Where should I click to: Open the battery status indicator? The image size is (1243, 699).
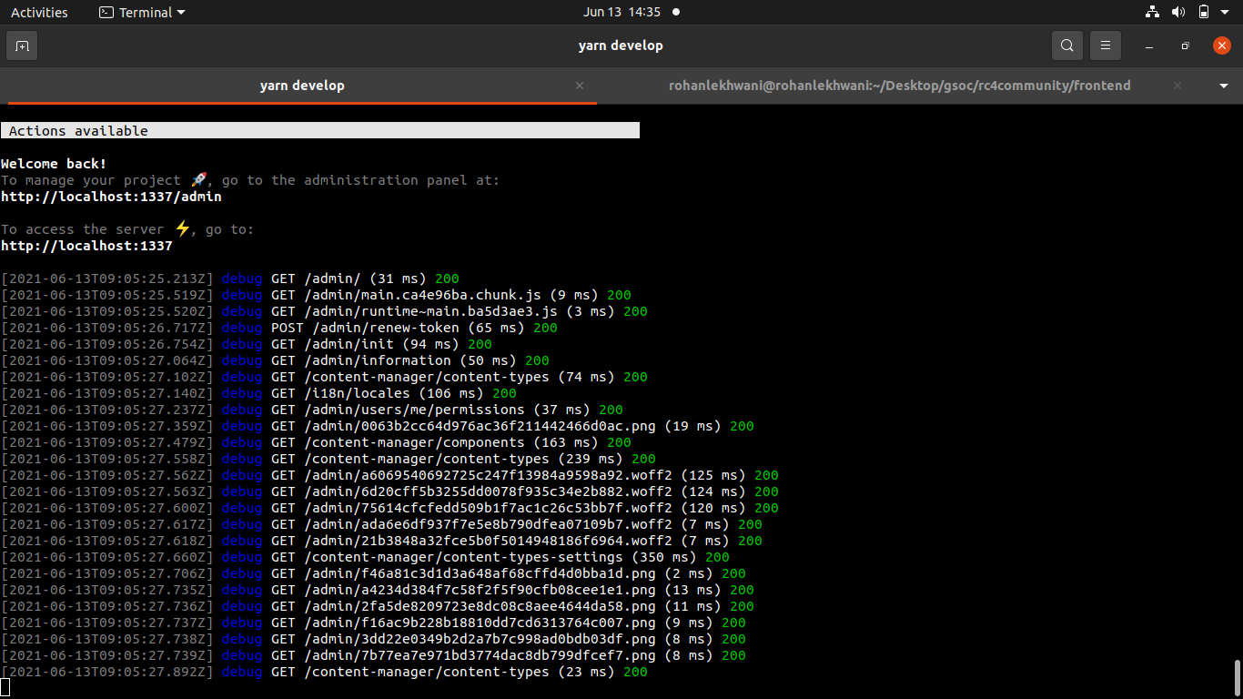coord(1204,12)
